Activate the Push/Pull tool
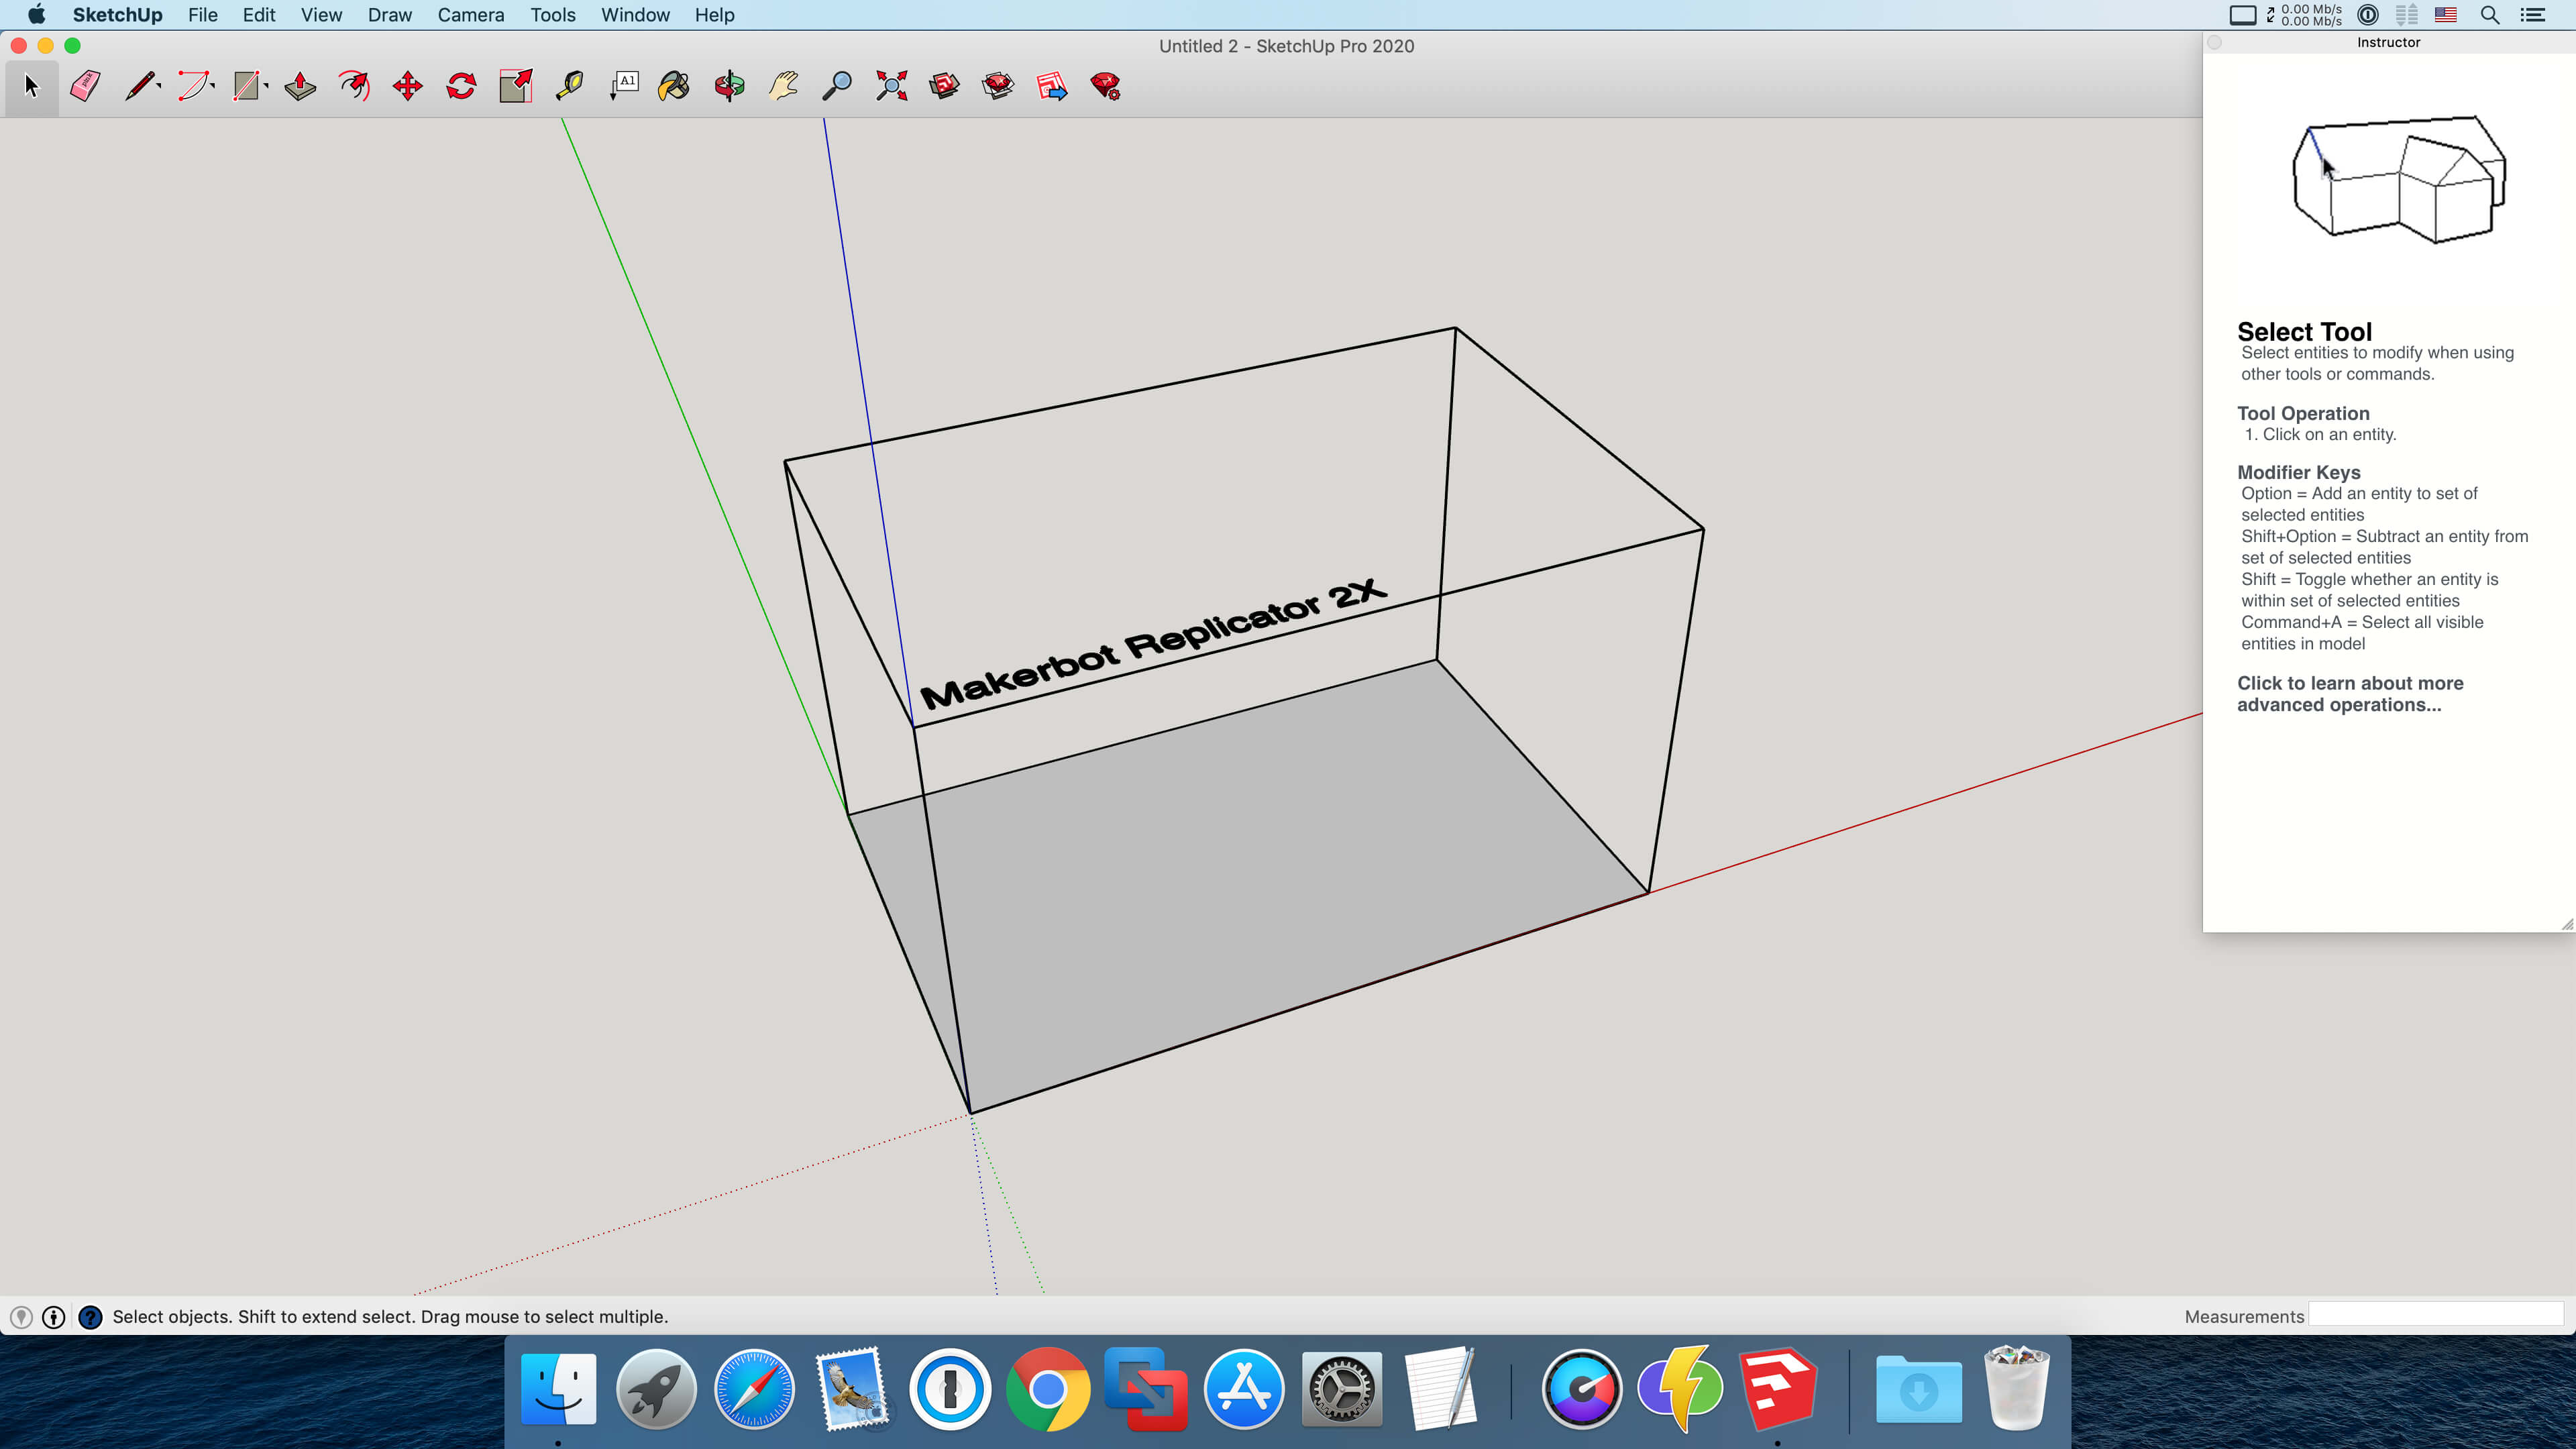The height and width of the screenshot is (1449, 2576). [x=300, y=87]
